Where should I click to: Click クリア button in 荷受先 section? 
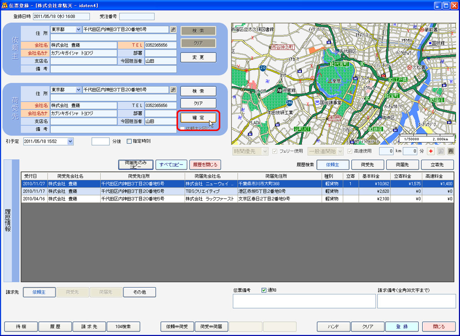(x=198, y=104)
